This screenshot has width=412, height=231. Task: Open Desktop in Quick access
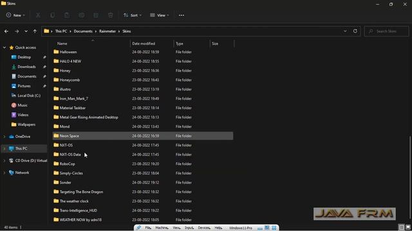tap(24, 57)
